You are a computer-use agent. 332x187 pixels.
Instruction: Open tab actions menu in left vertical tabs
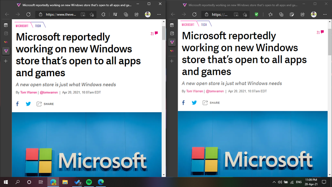(6, 25)
